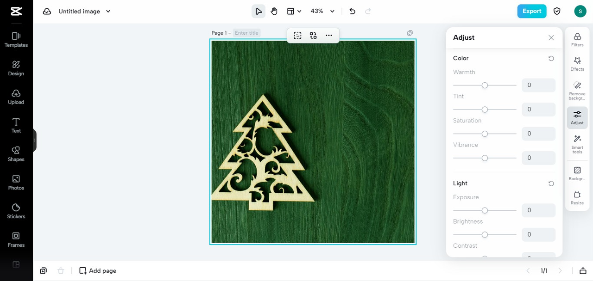This screenshot has width=593, height=281.
Task: Click the Add page button
Action: pos(98,271)
